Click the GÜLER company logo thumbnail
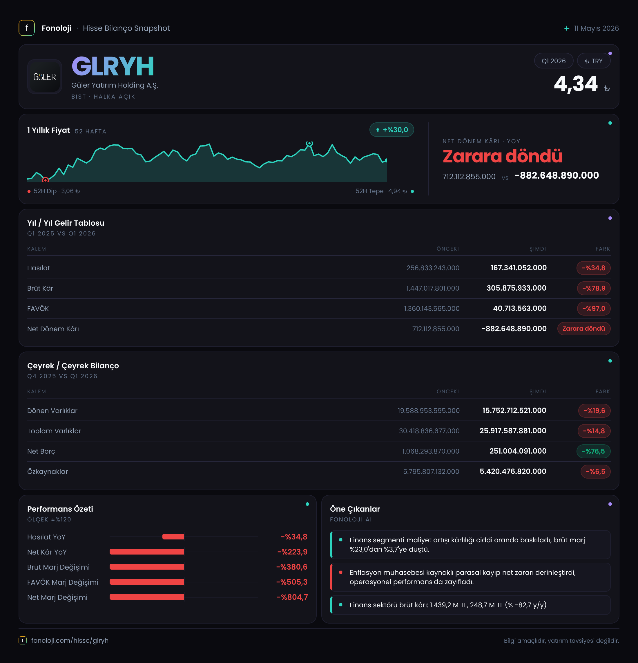 tap(45, 77)
